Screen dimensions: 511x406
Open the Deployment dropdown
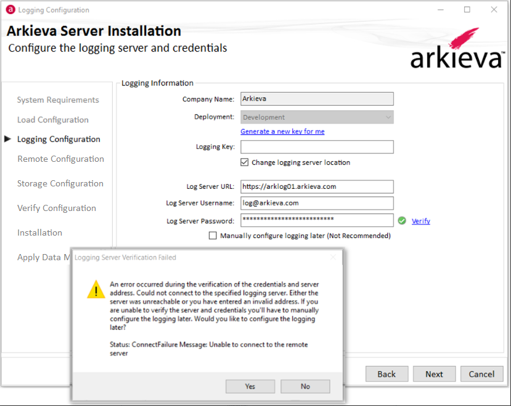tap(317, 117)
